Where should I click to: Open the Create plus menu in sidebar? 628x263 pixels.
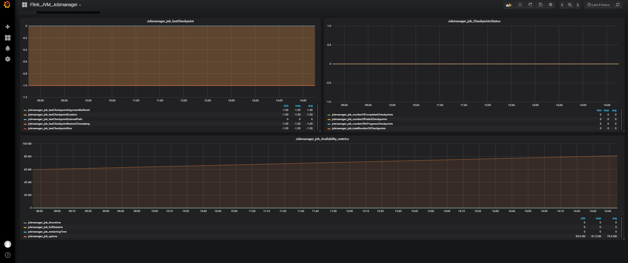point(8,26)
